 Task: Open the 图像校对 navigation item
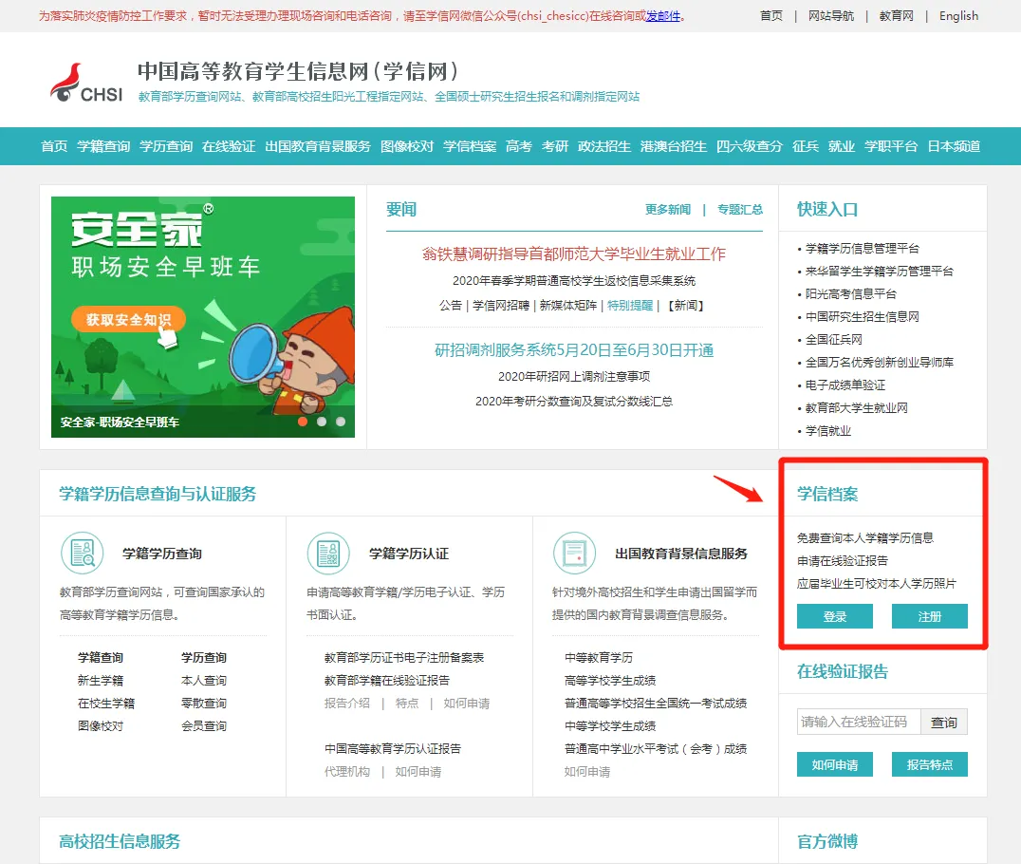(407, 146)
